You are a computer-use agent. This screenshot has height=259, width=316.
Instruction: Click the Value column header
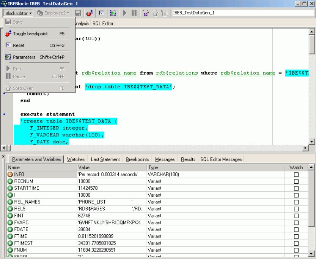[112, 167]
